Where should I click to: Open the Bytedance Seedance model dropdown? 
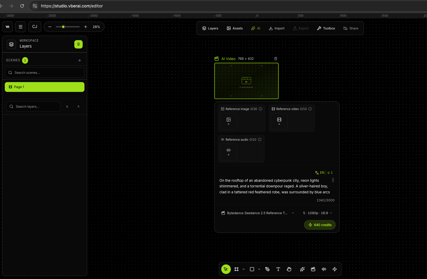pos(258,213)
